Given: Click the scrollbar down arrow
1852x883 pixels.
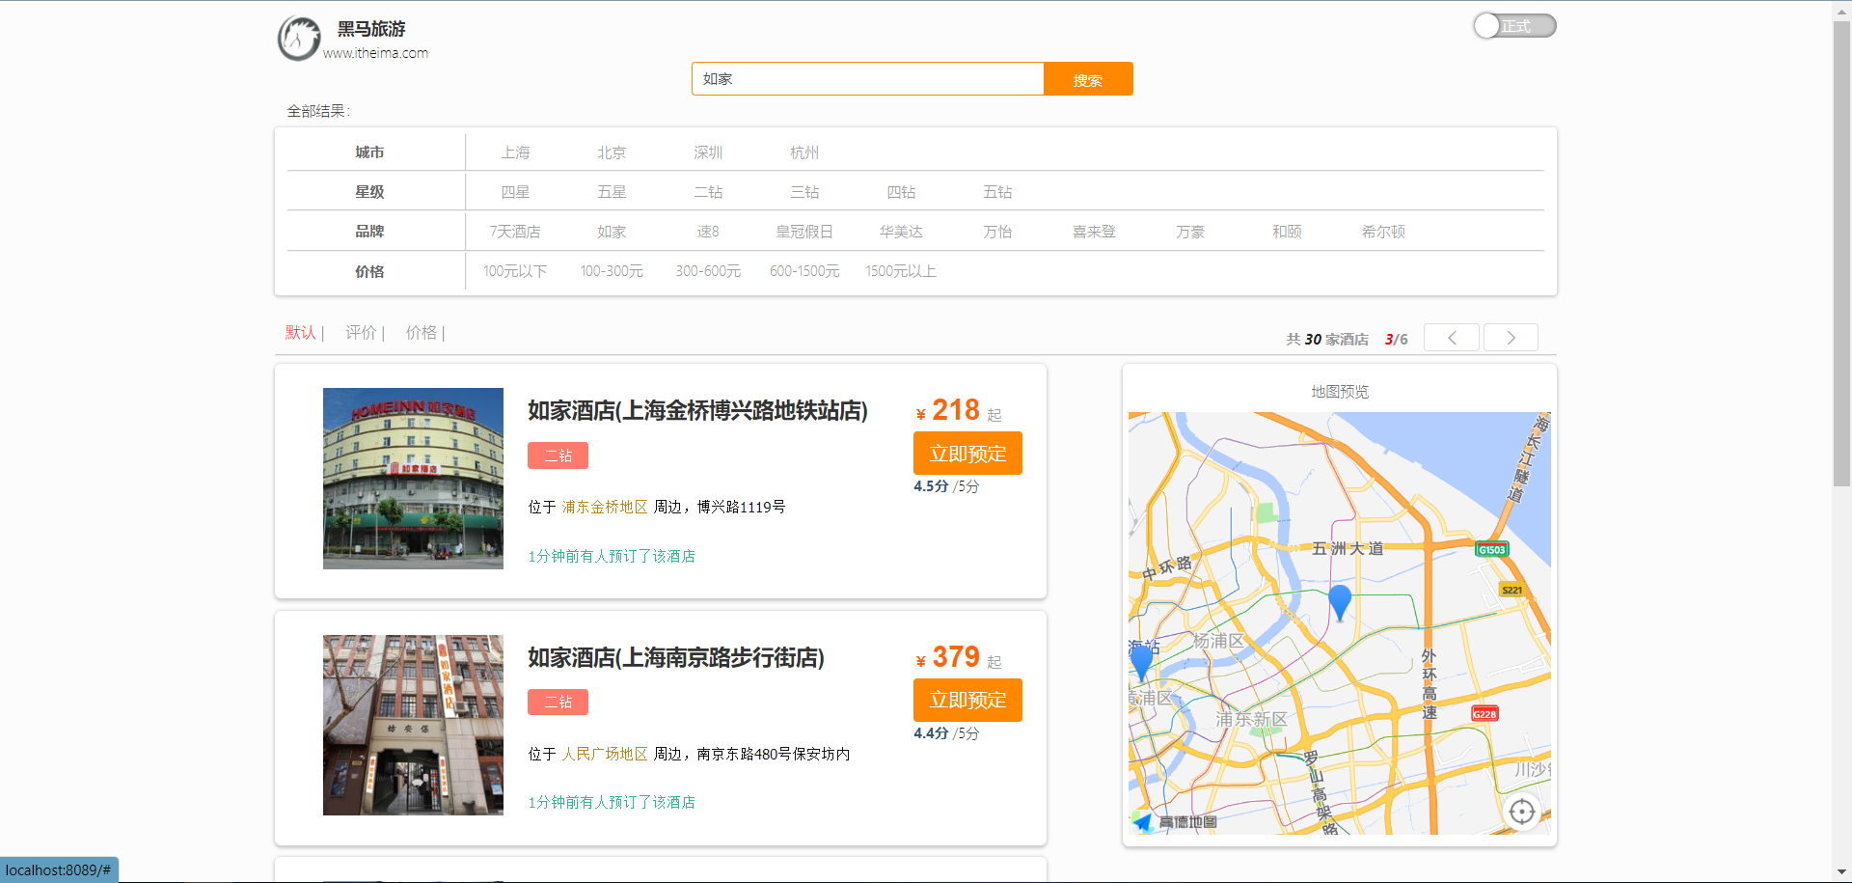Looking at the screenshot, I should pyautogui.click(x=1841, y=873).
